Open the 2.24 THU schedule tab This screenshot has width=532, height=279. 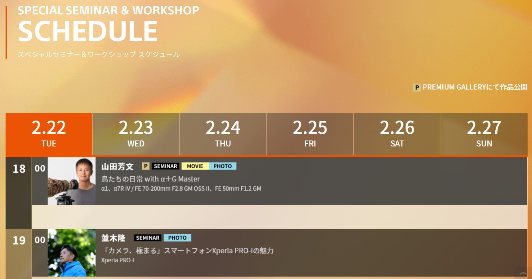coord(223,134)
